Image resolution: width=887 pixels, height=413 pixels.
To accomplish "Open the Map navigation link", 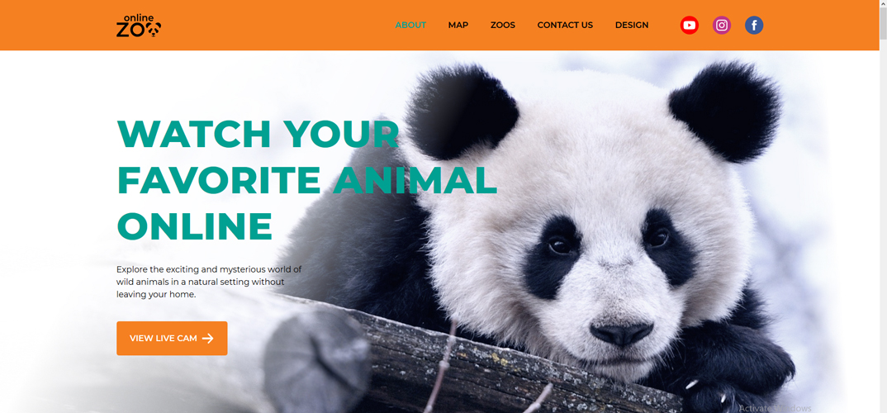I will pos(458,26).
